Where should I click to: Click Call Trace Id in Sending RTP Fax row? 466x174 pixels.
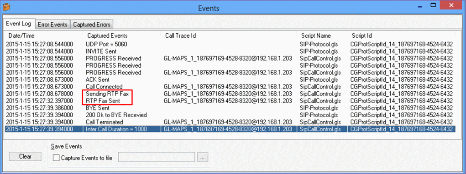tap(228, 94)
